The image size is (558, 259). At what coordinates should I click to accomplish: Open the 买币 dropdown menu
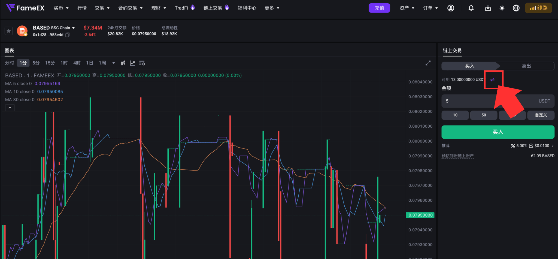[61, 8]
